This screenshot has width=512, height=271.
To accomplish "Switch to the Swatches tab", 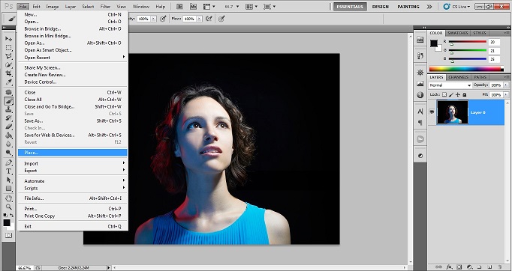I will [457, 33].
